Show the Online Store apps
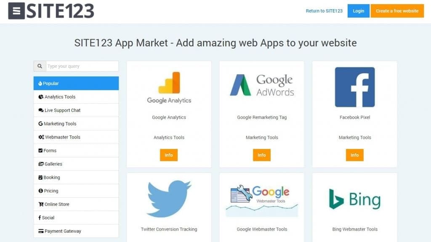 [x=76, y=204]
